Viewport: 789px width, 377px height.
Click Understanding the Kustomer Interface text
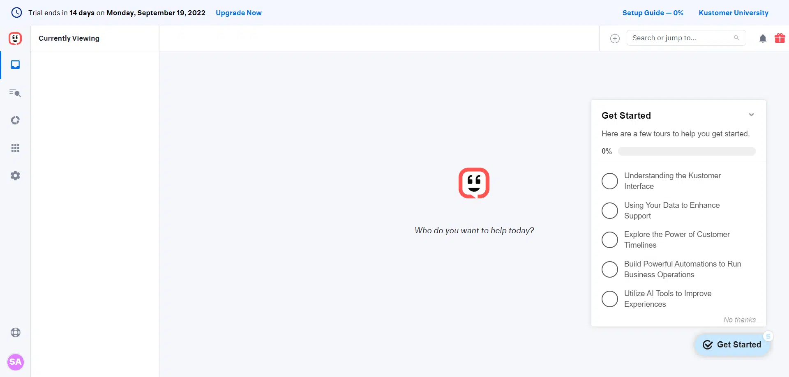click(672, 181)
